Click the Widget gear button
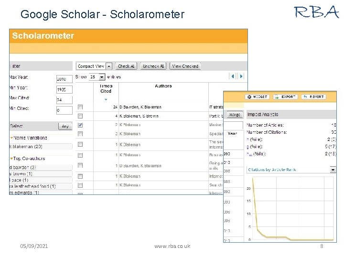The height and width of the screenshot is (258, 344). coord(258,97)
